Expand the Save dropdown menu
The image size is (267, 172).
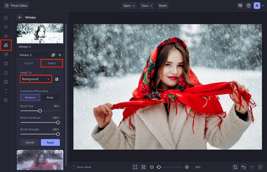click(x=147, y=6)
